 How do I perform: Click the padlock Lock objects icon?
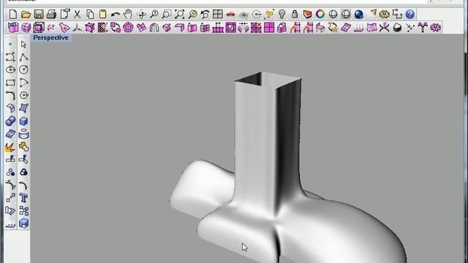(295, 14)
